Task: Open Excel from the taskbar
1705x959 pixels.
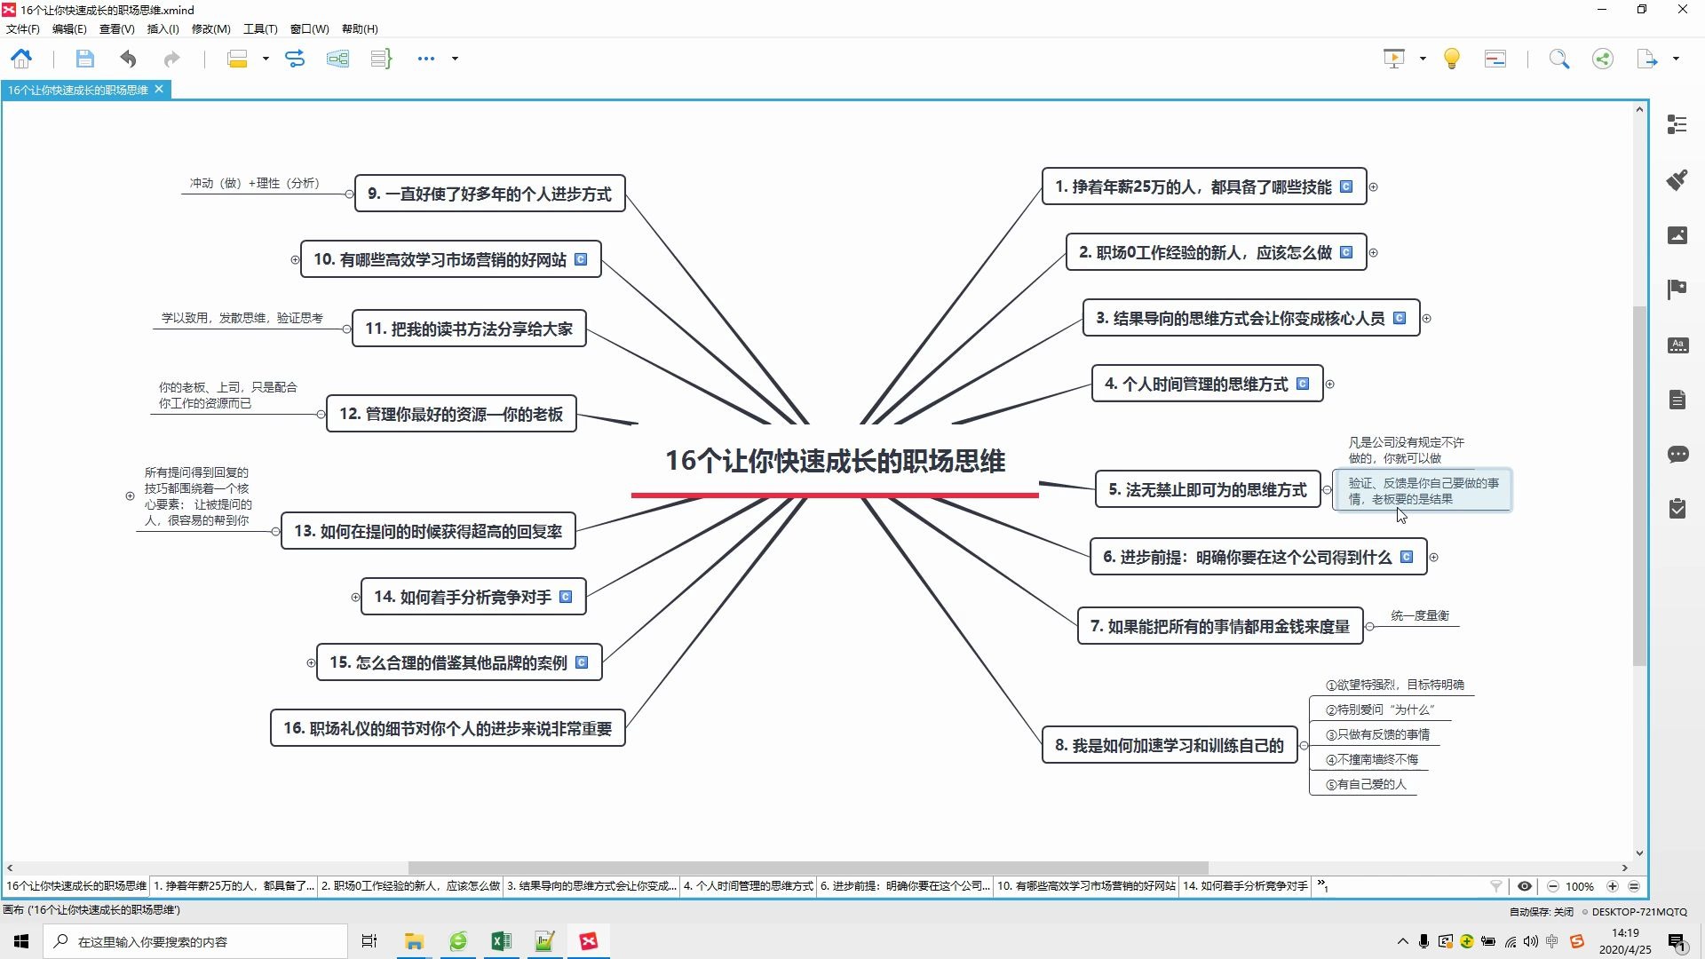Action: click(x=501, y=941)
